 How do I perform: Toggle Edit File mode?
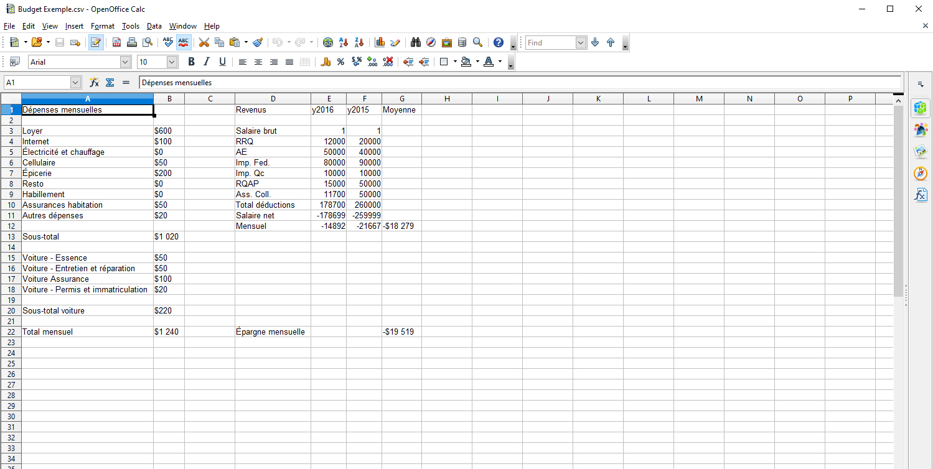[x=96, y=43]
